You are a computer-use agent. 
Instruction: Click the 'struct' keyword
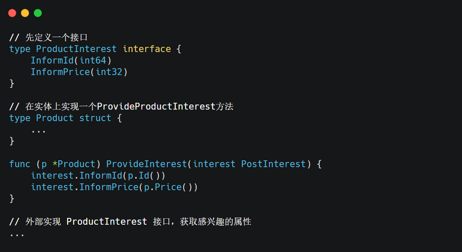(95, 118)
